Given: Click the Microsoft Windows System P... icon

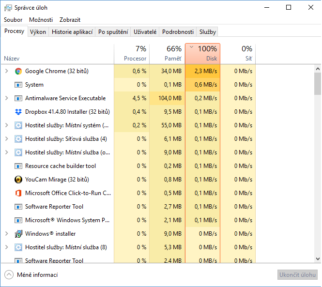Looking at the screenshot, I should 18,220.
